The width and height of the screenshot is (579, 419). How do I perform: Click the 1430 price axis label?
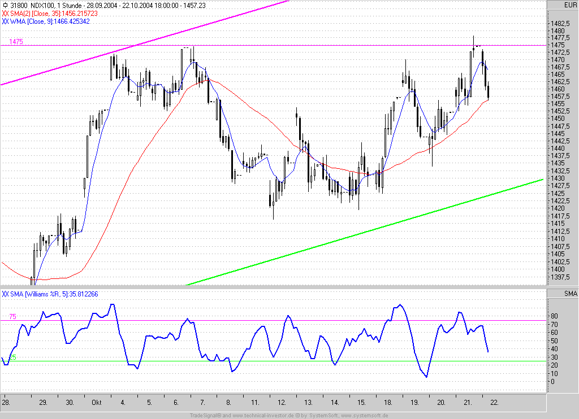tap(558, 178)
